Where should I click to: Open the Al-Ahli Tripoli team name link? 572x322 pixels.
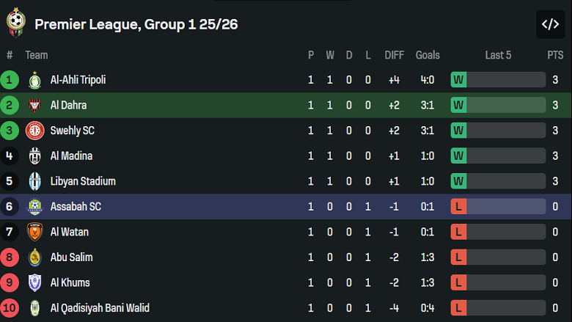point(78,80)
